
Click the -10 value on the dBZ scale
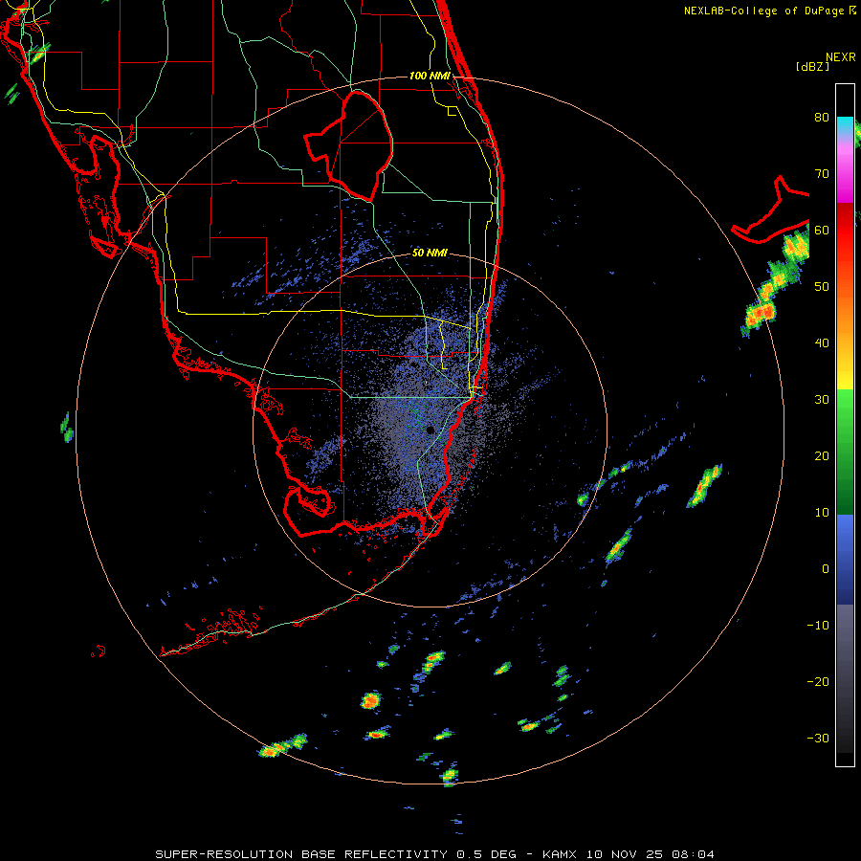pyautogui.click(x=818, y=626)
